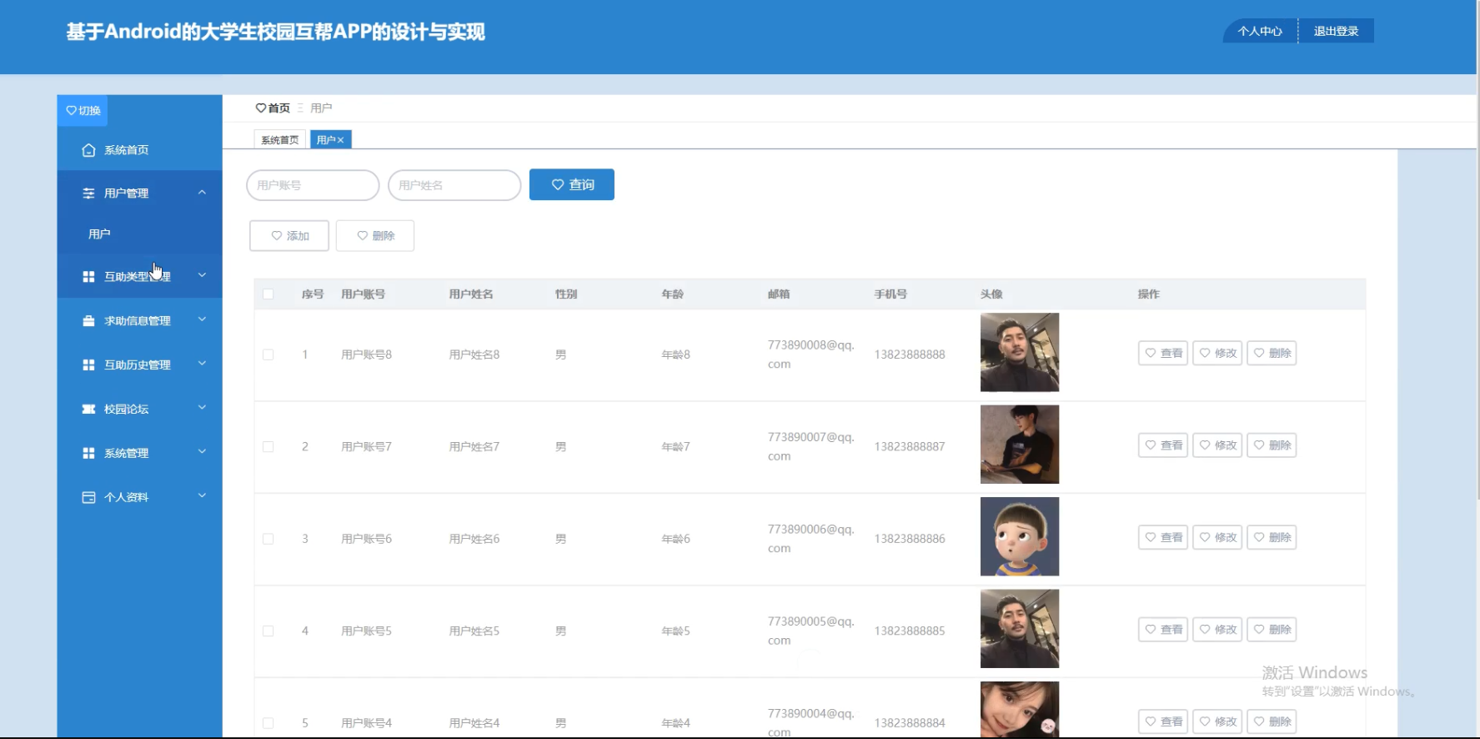The width and height of the screenshot is (1480, 739).
Task: Click 修改 button for 用户账号4
Action: 1217,721
